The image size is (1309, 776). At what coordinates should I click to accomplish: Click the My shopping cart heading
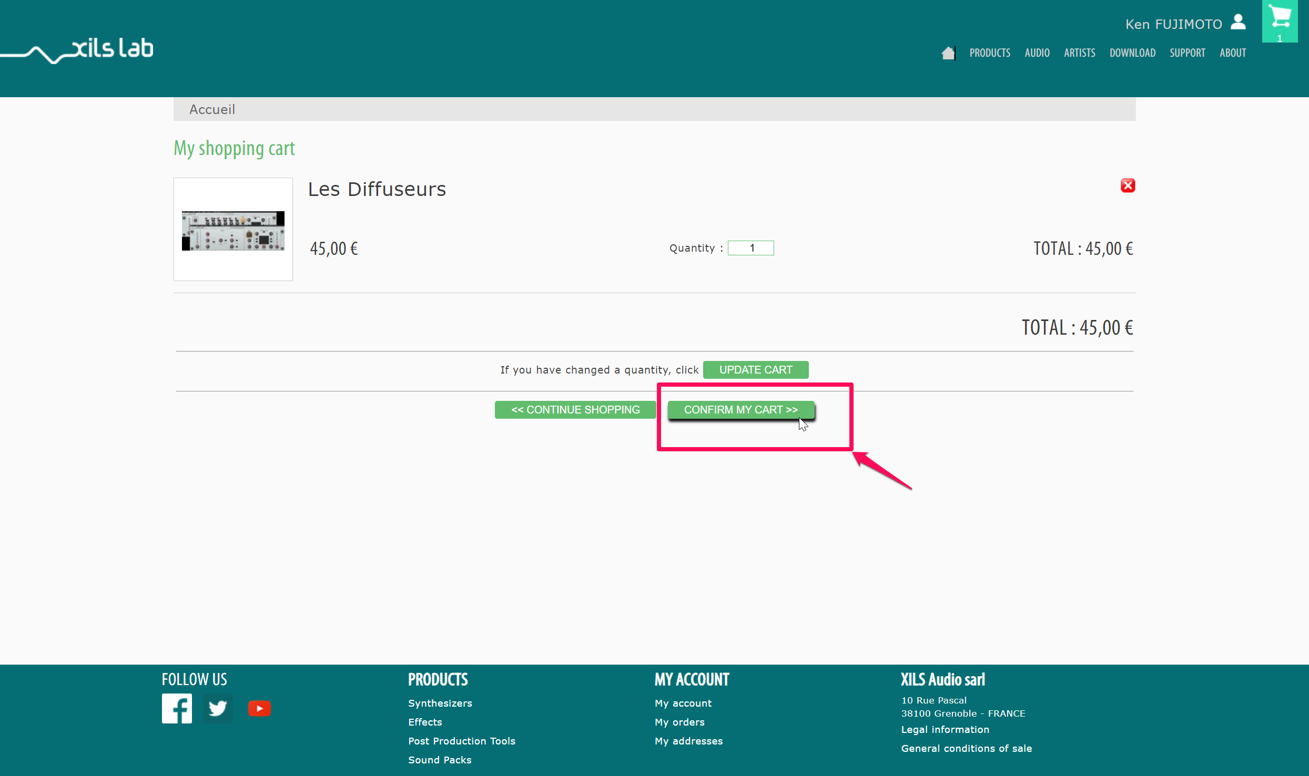[x=234, y=149]
